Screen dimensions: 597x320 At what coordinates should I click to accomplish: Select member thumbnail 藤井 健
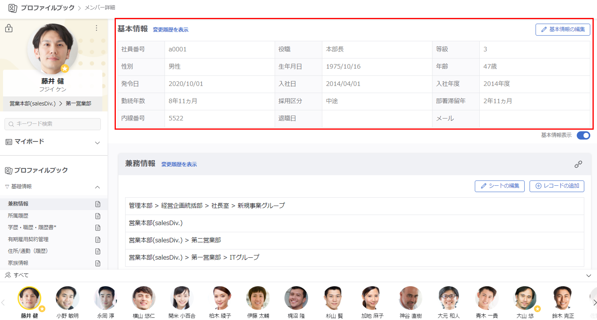pyautogui.click(x=29, y=298)
